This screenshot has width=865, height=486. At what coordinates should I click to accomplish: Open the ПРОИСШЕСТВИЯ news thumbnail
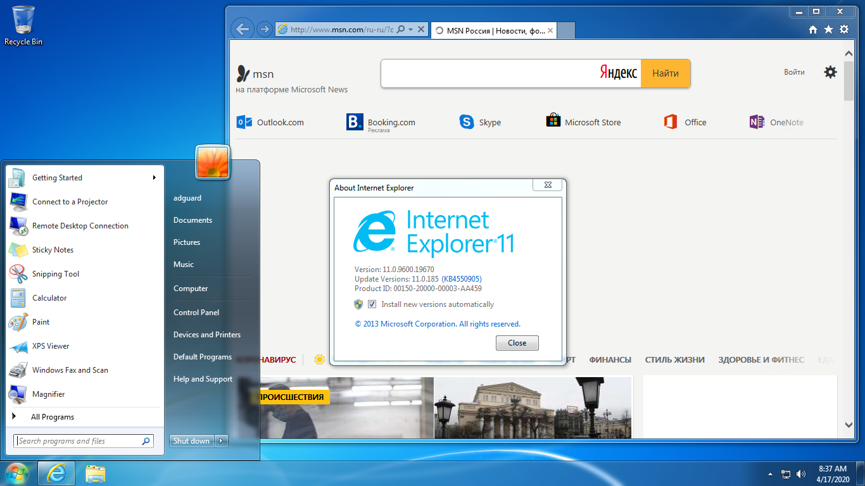346,408
